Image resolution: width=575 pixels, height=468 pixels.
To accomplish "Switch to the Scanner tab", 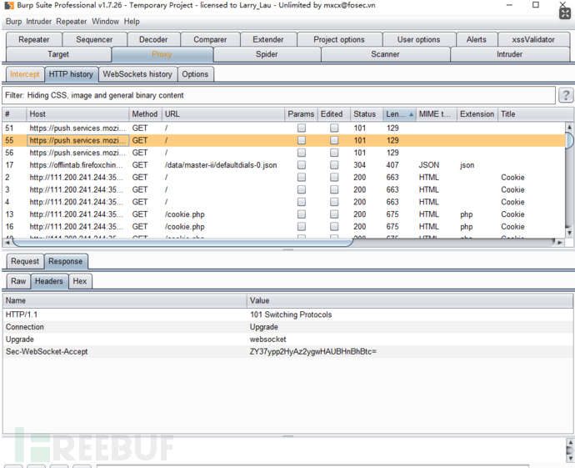I will point(385,54).
